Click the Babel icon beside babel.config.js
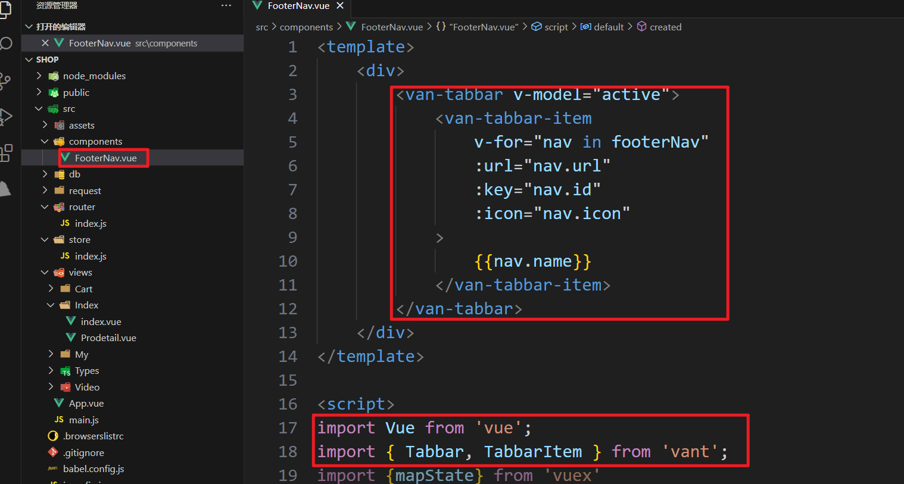This screenshot has width=904, height=484. pyautogui.click(x=53, y=469)
